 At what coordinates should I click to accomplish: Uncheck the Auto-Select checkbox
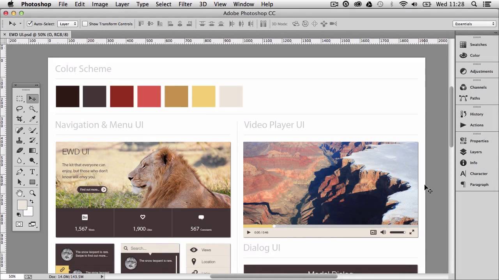point(30,24)
